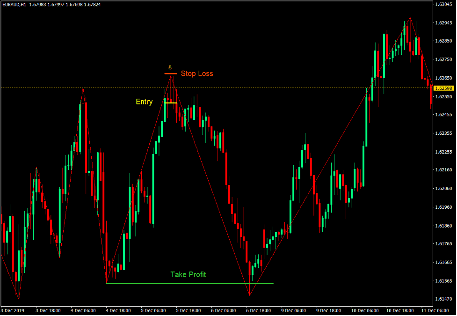This screenshot has height=316, width=457.
Task: Select the tall red candle at far right
Action: pyautogui.click(x=430, y=94)
